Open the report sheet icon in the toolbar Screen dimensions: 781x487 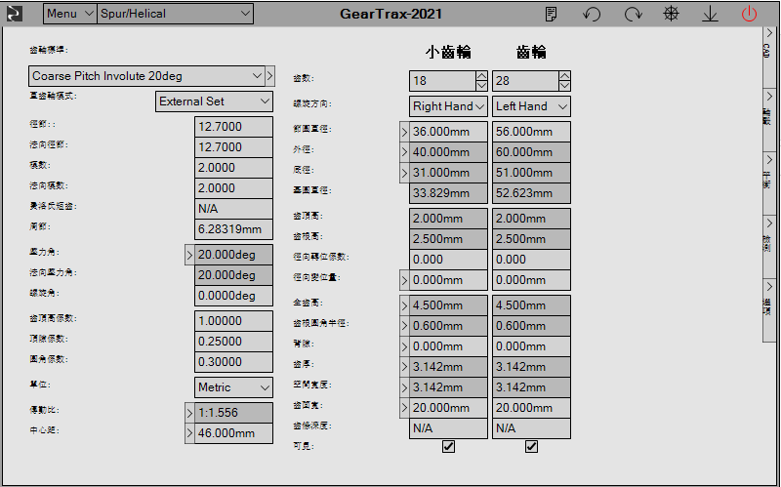click(551, 14)
